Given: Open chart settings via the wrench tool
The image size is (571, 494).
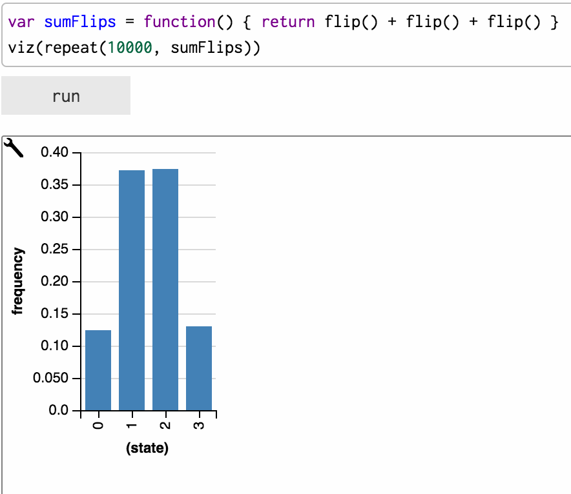Looking at the screenshot, I should (x=14, y=147).
